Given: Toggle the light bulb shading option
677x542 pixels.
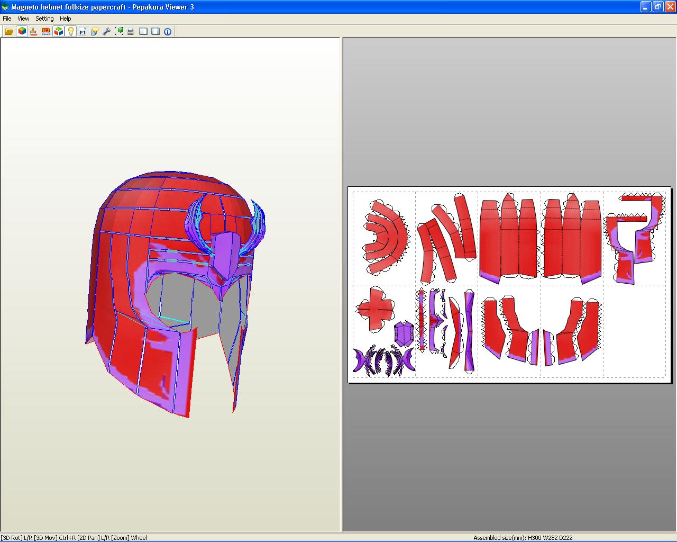Looking at the screenshot, I should tap(71, 31).
